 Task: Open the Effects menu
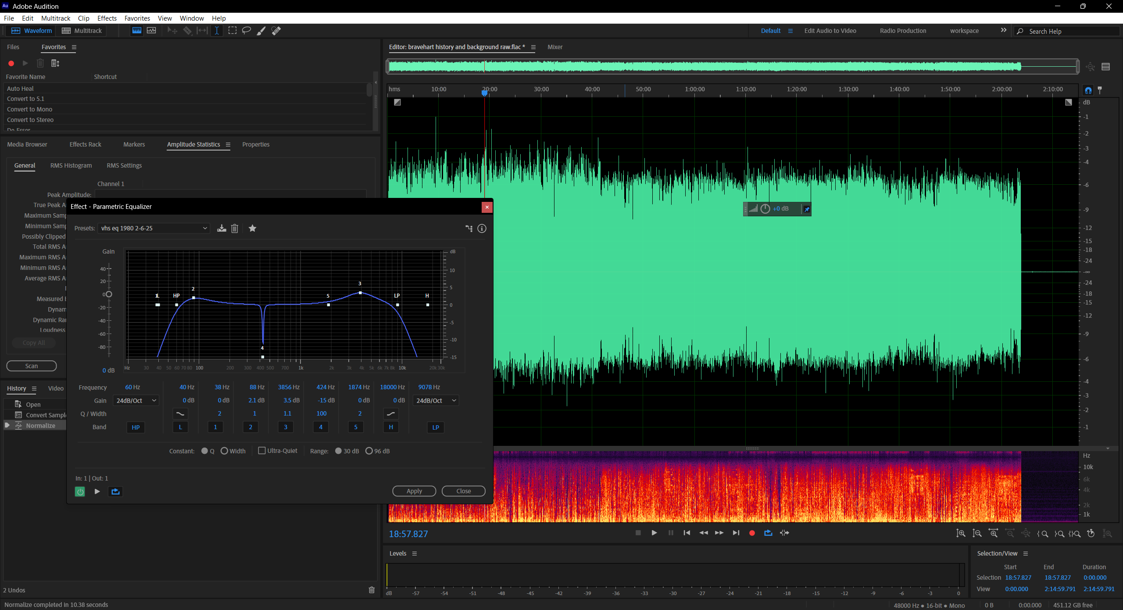pos(107,18)
